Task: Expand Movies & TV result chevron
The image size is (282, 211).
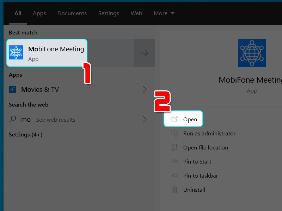Action: (x=145, y=89)
